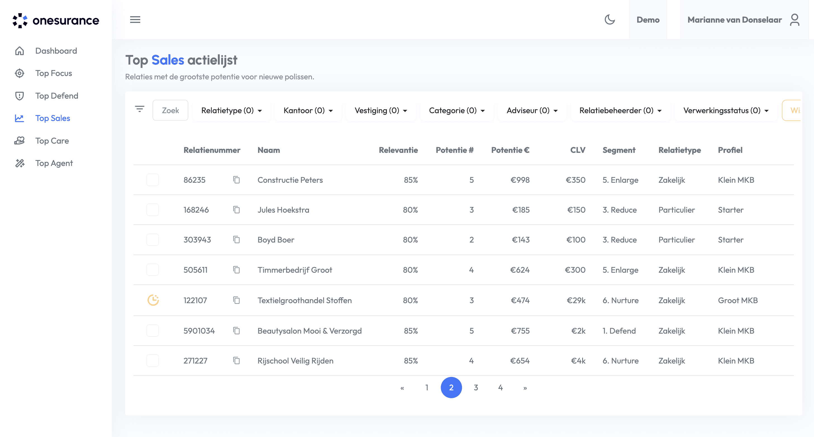This screenshot has width=814, height=437.
Task: Click the filter lines icon
Action: tap(139, 109)
